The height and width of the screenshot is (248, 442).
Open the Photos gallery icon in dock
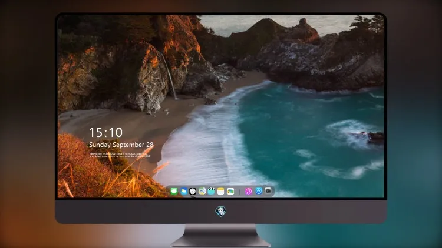click(230, 192)
